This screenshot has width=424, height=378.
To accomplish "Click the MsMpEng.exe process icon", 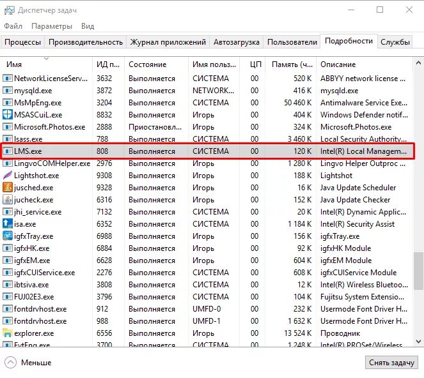I will pyautogui.click(x=7, y=103).
